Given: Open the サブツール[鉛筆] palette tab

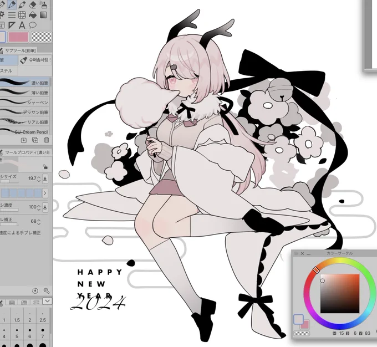Looking at the screenshot, I should (x=18, y=50).
